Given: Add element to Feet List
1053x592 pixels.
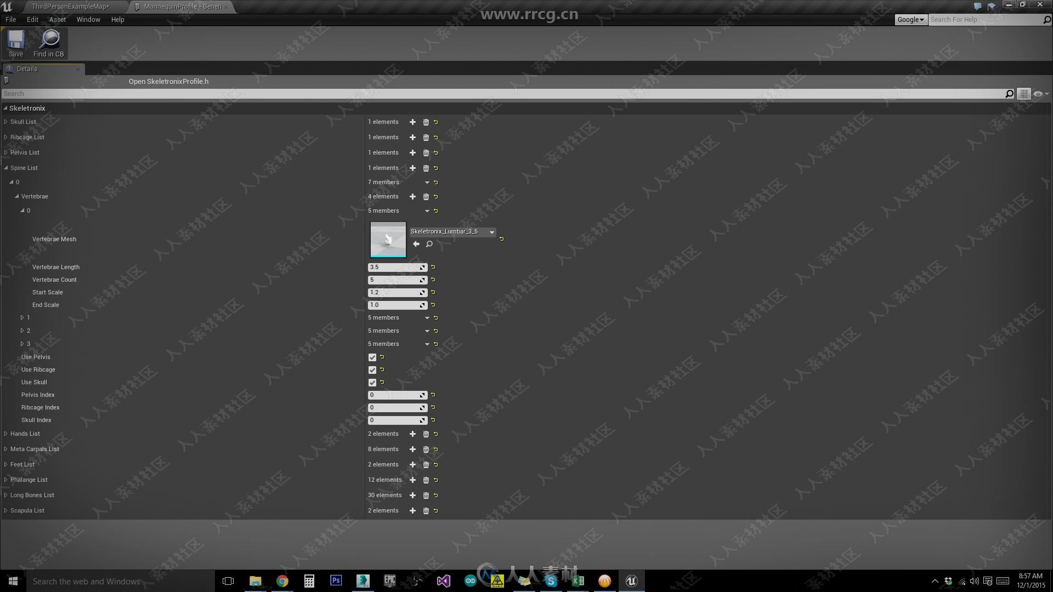Looking at the screenshot, I should coord(412,465).
